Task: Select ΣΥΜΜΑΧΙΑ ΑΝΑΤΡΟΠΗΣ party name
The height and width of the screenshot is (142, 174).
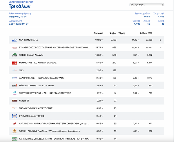Action: [x=32, y=116]
